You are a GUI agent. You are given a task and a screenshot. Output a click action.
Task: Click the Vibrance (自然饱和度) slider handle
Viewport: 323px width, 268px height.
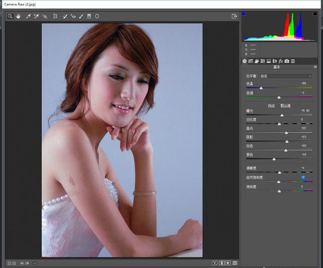pos(279,182)
